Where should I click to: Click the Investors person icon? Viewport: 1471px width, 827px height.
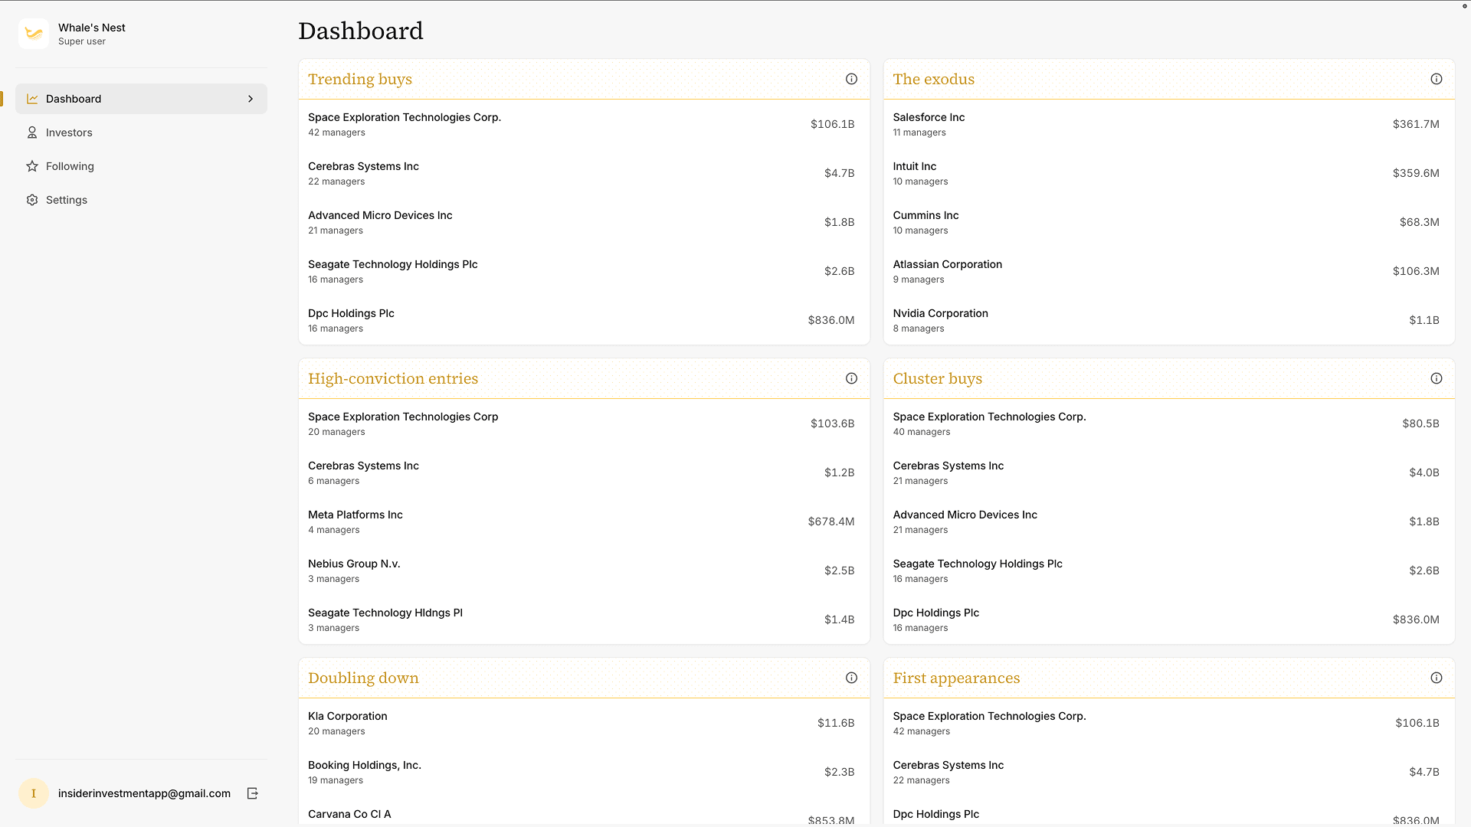(x=32, y=132)
